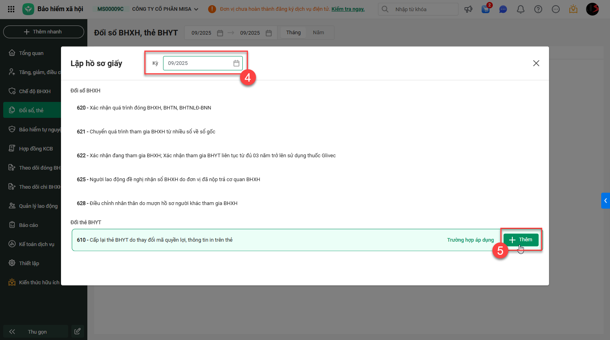Collapse sidebar with Thu gọn
610x340 pixels.
coord(35,332)
